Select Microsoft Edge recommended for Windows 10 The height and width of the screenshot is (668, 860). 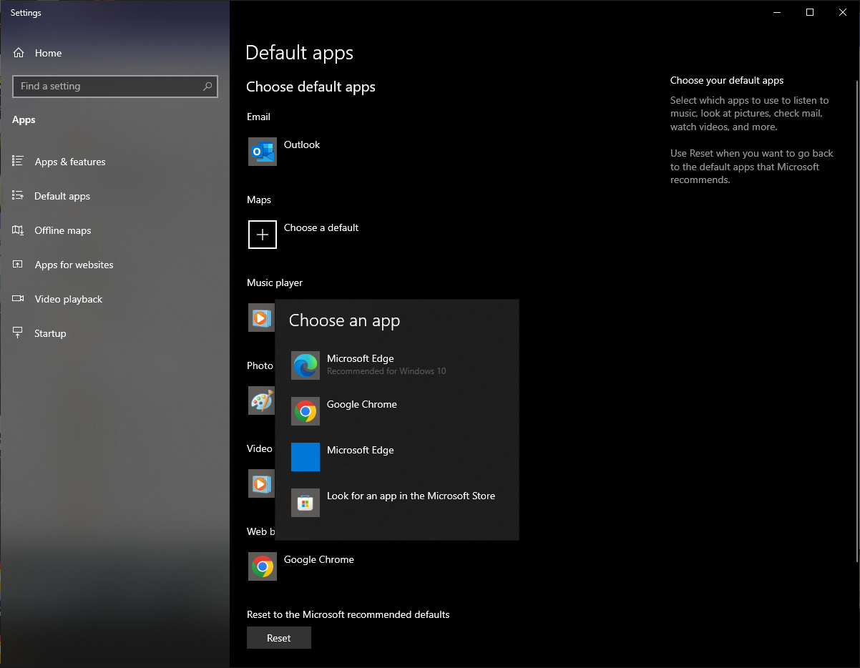tap(397, 365)
